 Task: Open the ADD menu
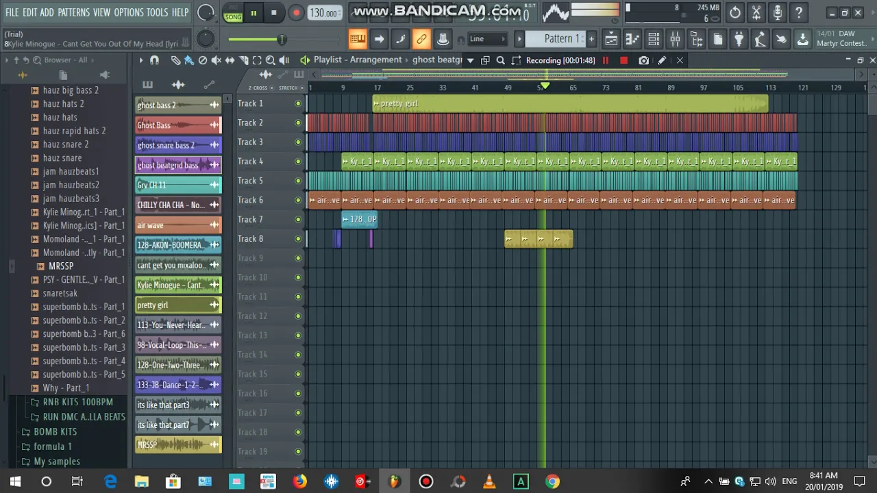(x=47, y=12)
